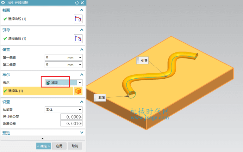Select the 减去 boolean option box

click(x=61, y=83)
